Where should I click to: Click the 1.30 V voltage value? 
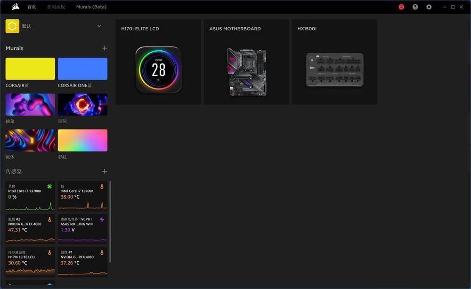(x=67, y=230)
